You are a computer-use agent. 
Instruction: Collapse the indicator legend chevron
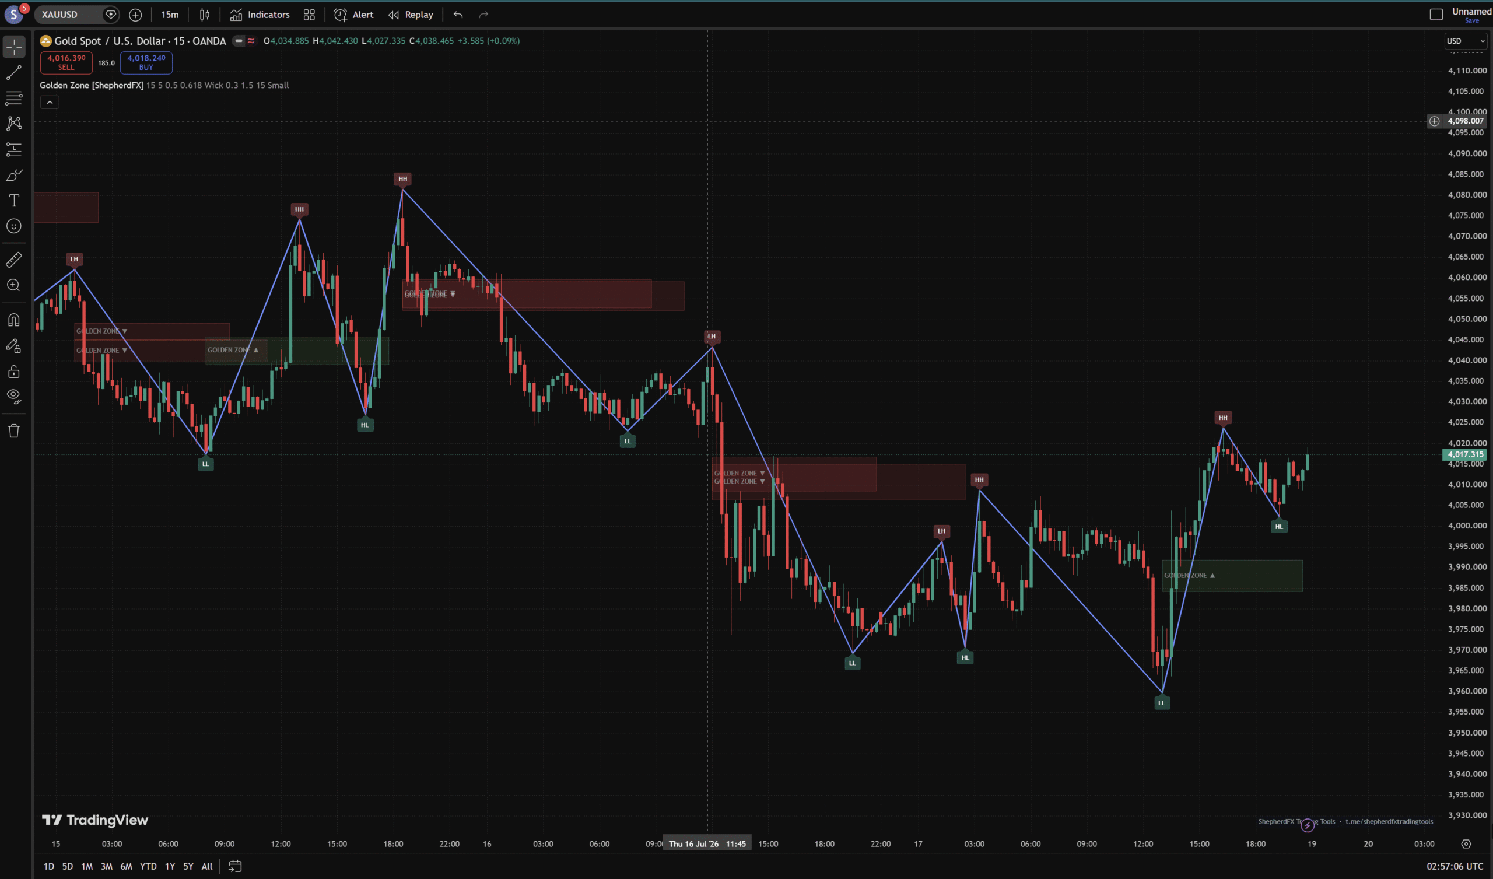(50, 103)
